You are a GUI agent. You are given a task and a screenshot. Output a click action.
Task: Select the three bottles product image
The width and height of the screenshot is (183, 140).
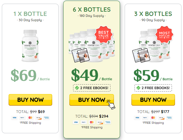tap(152, 45)
